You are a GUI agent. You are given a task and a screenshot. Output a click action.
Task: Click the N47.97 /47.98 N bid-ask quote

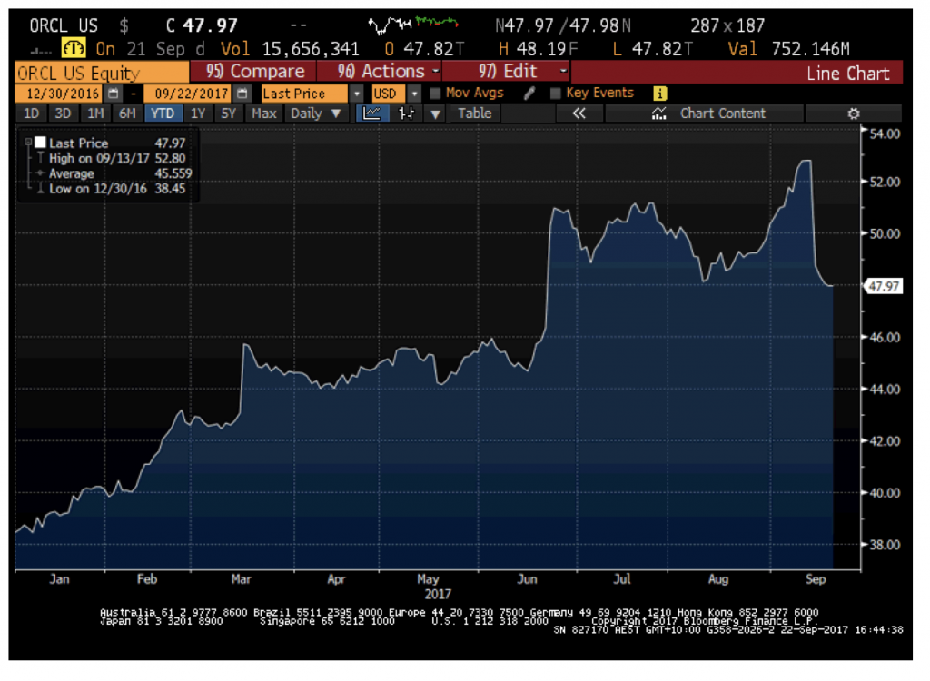coord(563,25)
